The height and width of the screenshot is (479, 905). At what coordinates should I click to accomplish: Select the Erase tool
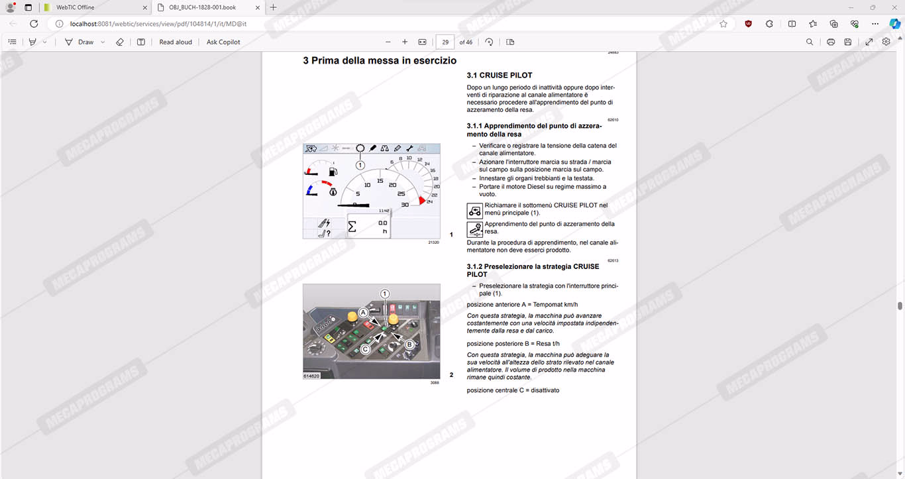[120, 42]
